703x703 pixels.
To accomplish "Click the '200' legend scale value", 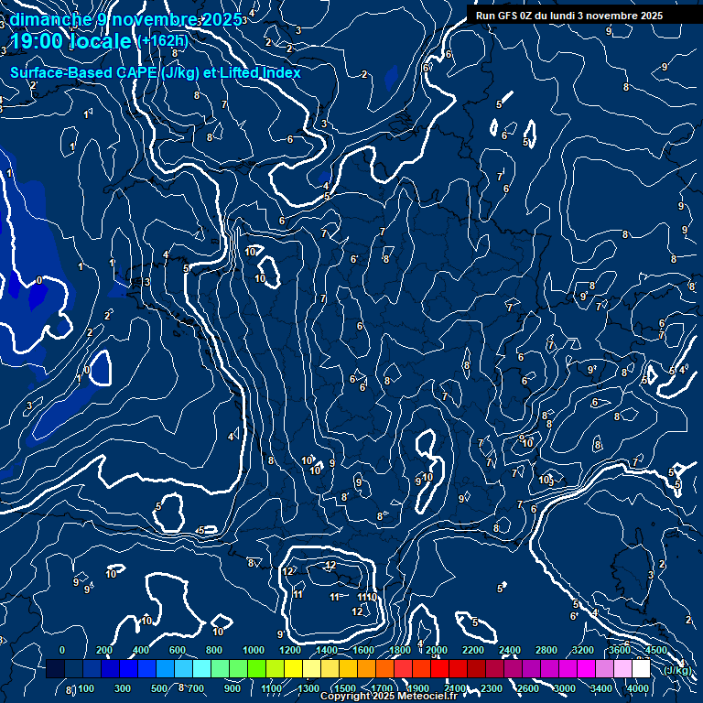I will (x=104, y=650).
